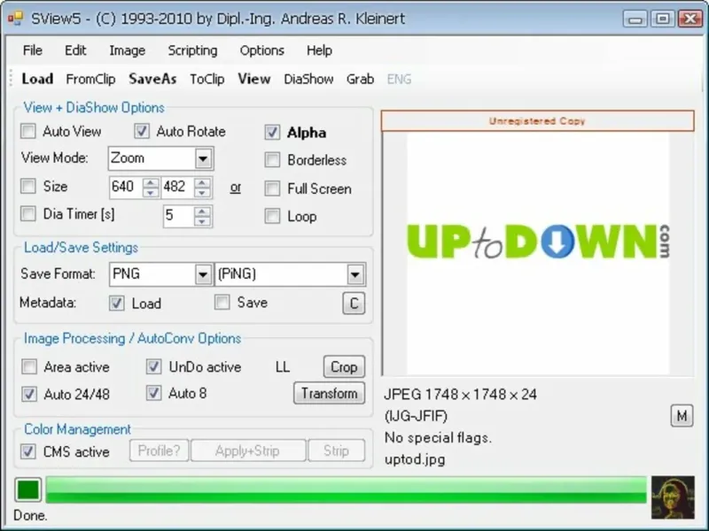Click 'JPEG 1748 x 1748 x 24' info text
Screen dimensions: 709x531
(x=460, y=394)
